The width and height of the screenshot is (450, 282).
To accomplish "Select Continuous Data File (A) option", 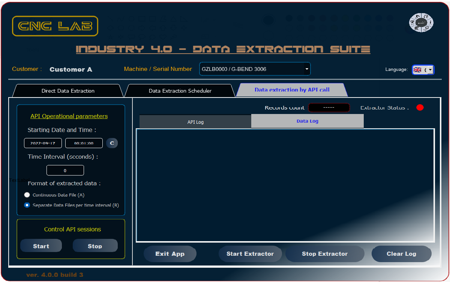I will pyautogui.click(x=27, y=195).
